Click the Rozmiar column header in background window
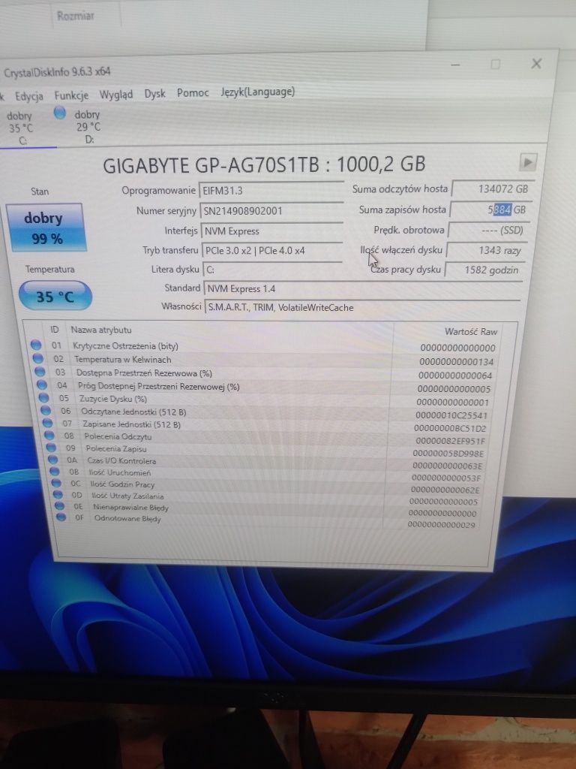576x769 pixels. (75, 16)
